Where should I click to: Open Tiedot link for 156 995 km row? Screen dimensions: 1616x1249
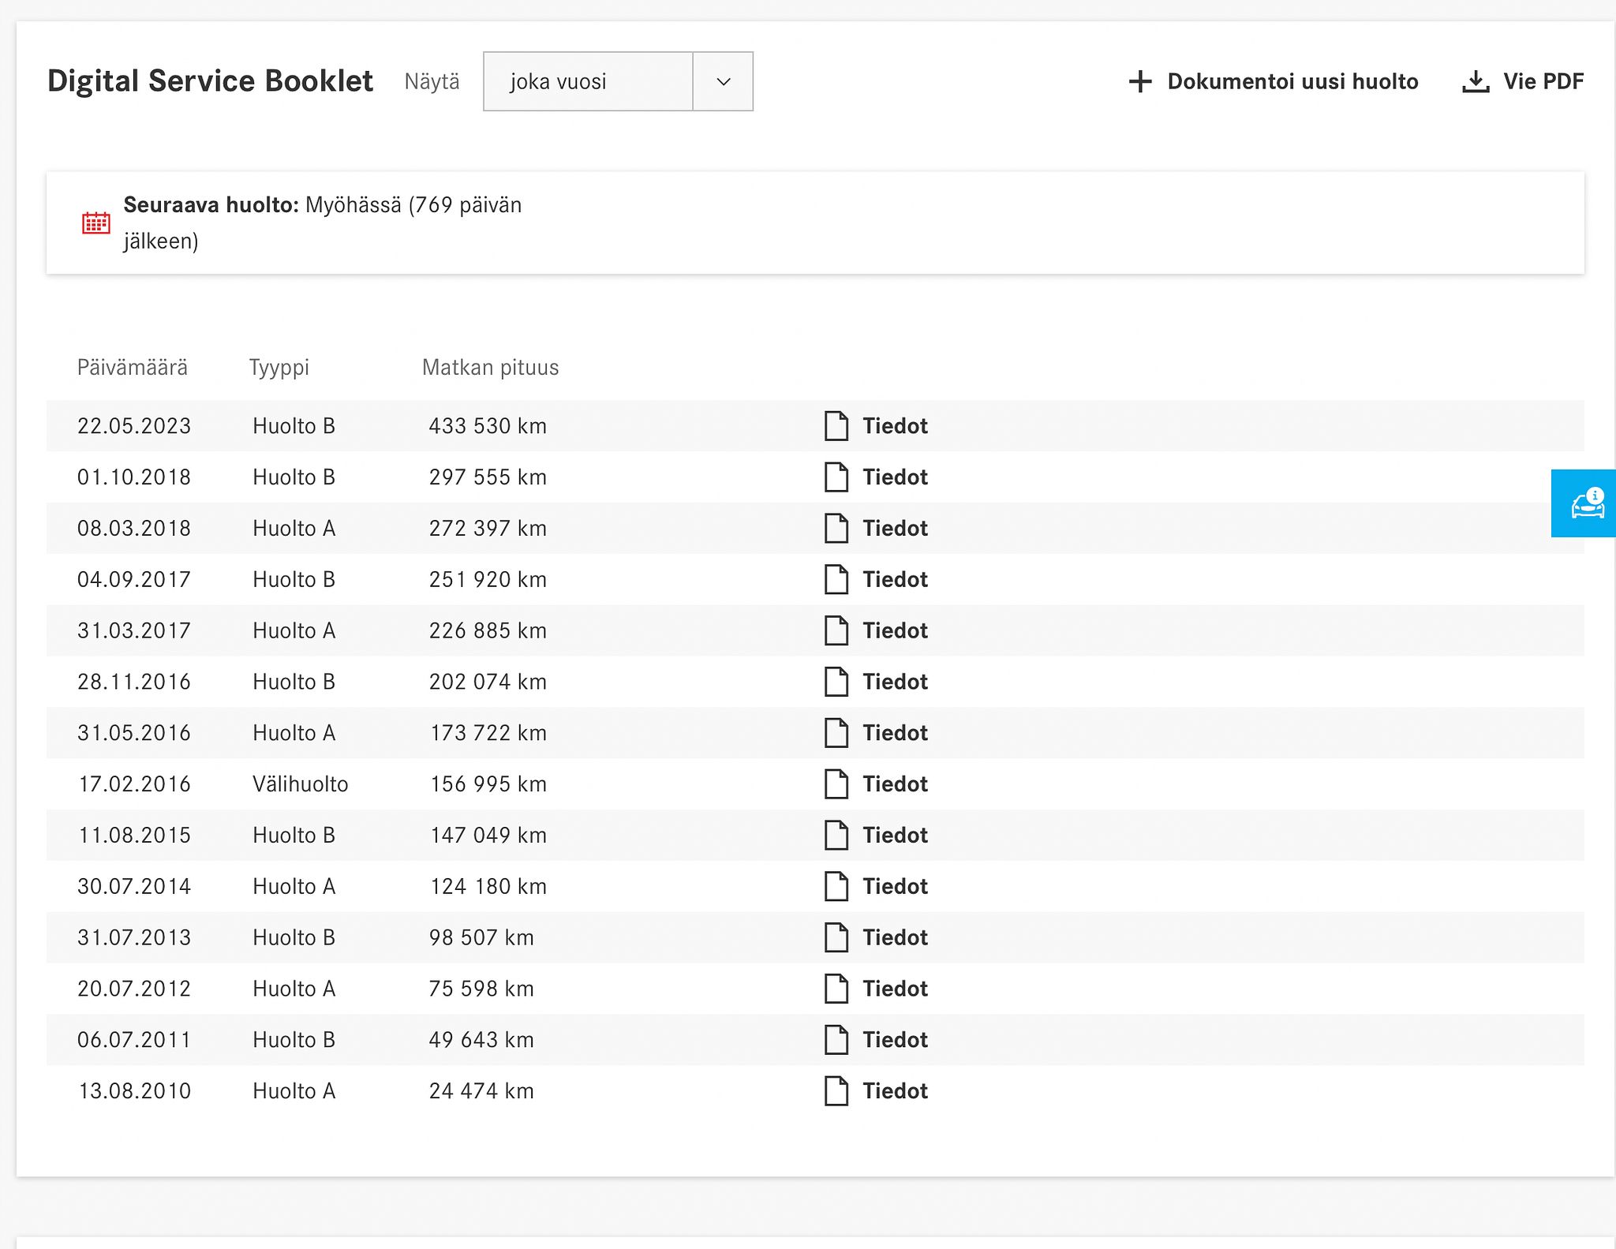[895, 784]
